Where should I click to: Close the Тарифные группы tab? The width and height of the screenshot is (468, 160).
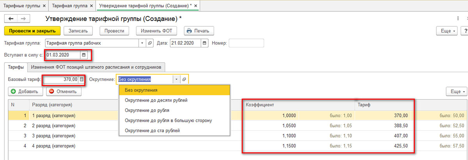[x=44, y=5]
